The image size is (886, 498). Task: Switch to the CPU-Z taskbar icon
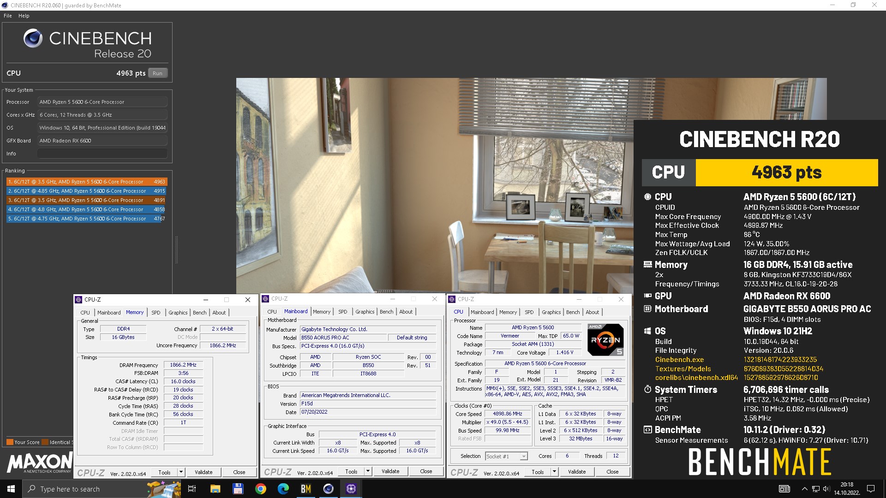point(351,489)
